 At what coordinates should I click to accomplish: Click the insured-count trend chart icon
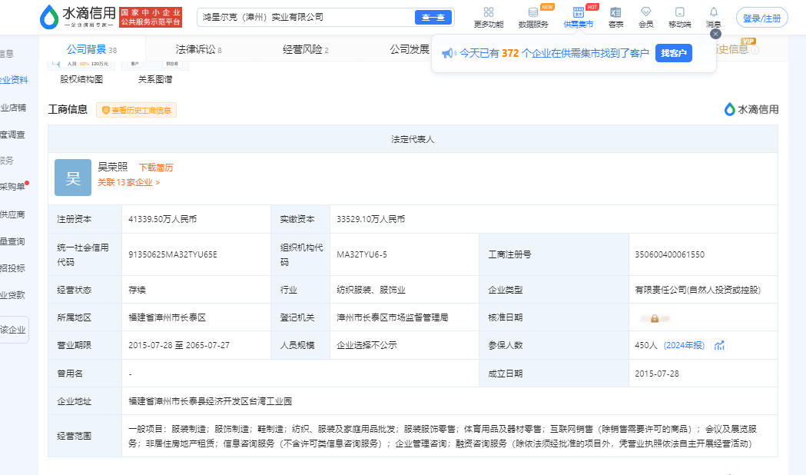(719, 346)
